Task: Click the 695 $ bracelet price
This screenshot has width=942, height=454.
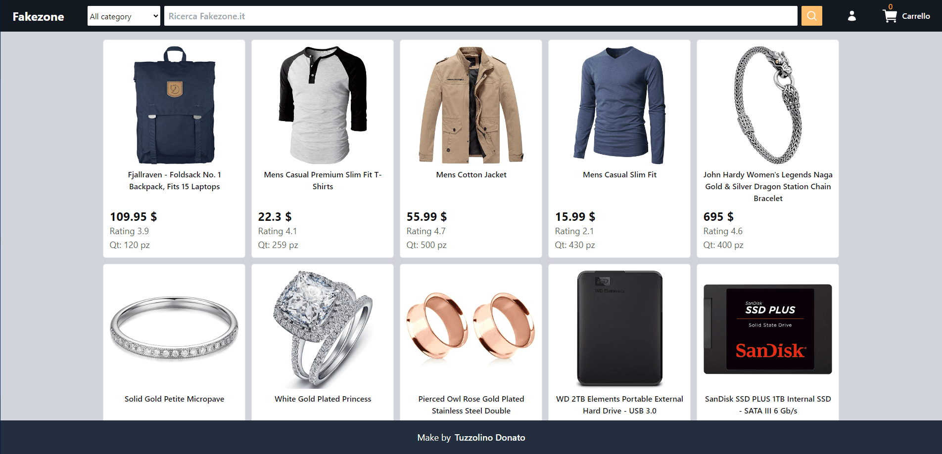Action: 718,217
